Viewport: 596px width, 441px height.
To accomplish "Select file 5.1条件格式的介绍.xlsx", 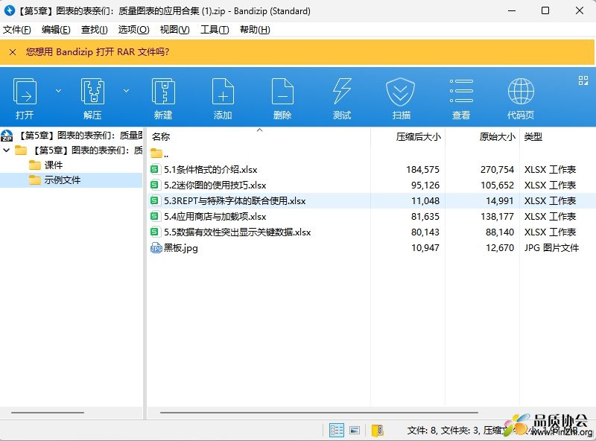I will point(211,170).
